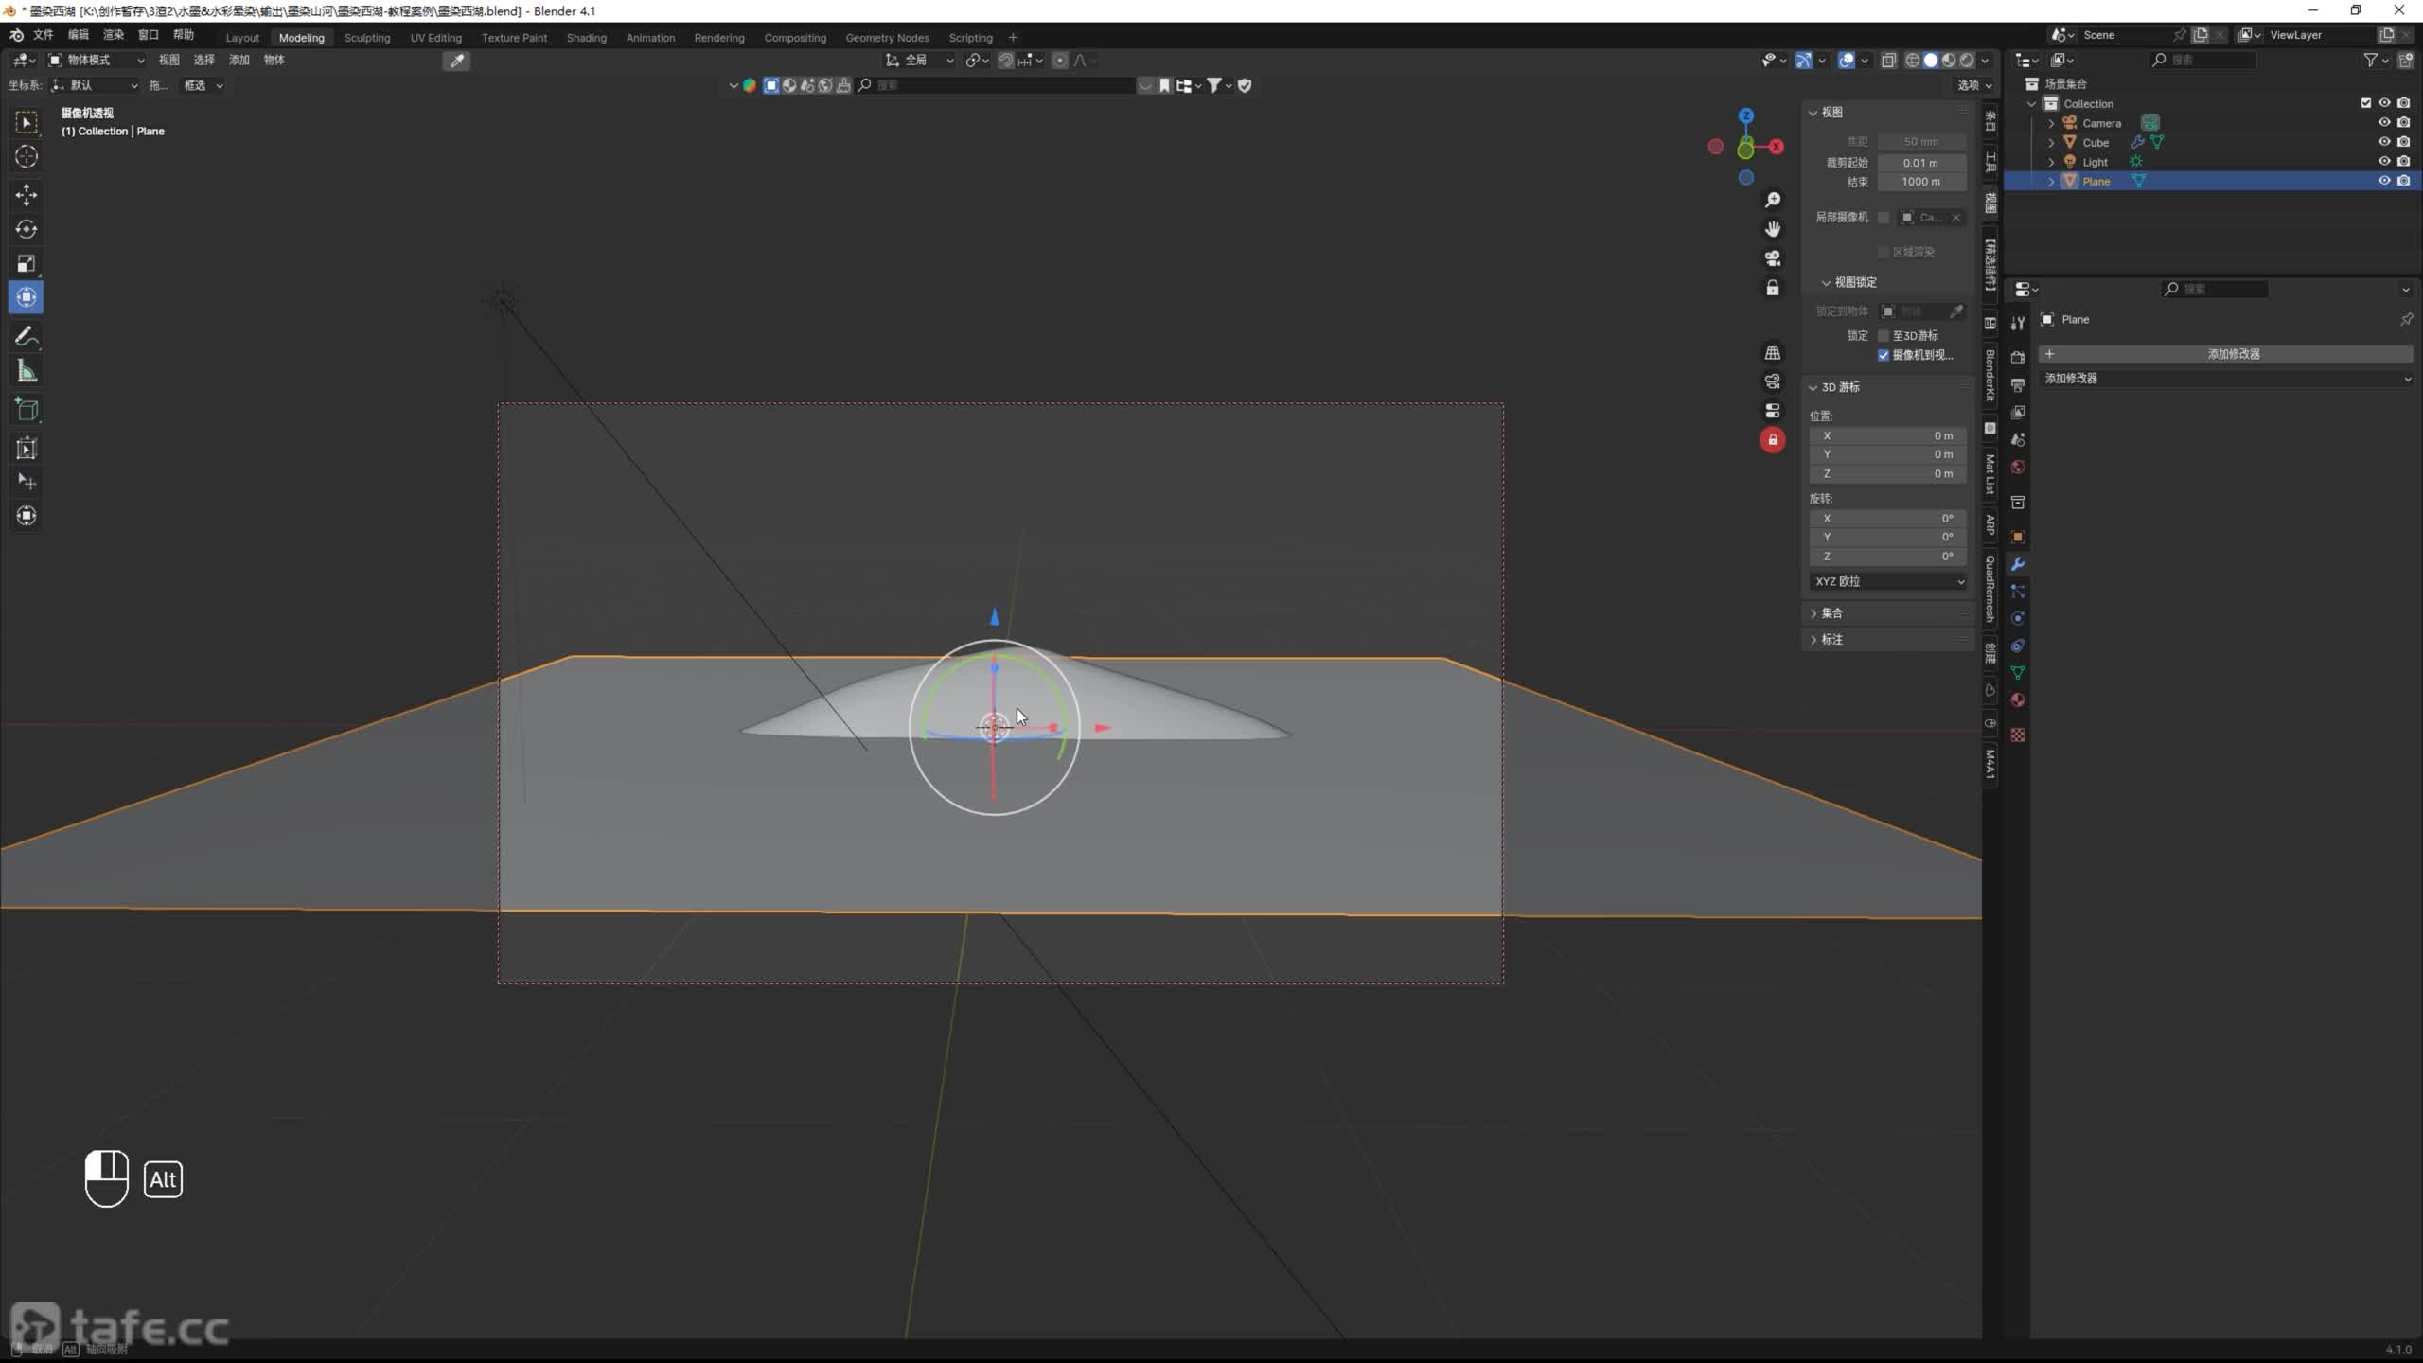Click the red lock icon in the viewport
Screen dimensions: 2423x1363
pos(1773,440)
